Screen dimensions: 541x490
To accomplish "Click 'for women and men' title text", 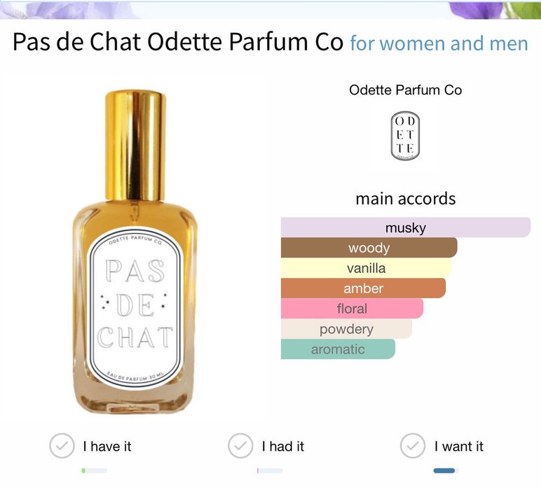I will pos(439,43).
